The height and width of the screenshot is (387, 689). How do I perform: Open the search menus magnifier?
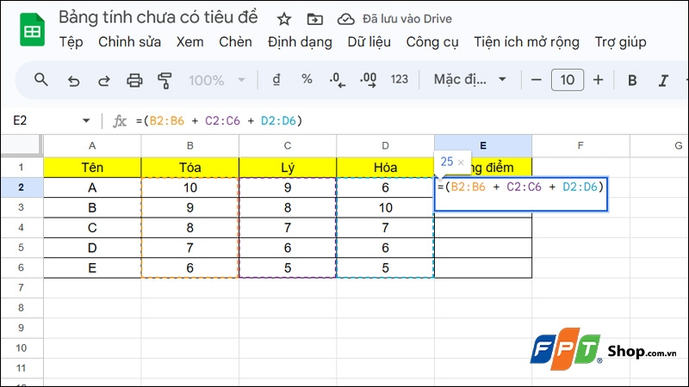(x=41, y=80)
